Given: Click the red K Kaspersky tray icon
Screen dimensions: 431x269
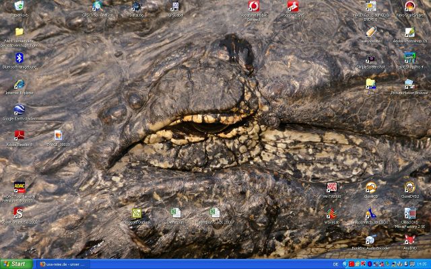Looking at the screenshot, I should 363,264.
